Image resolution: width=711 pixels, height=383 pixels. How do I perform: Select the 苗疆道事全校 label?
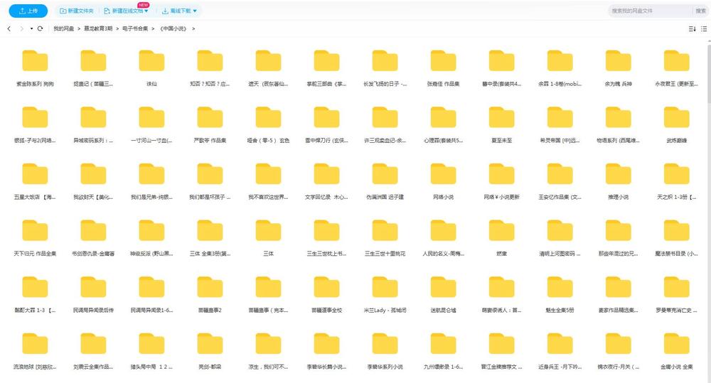[326, 311]
